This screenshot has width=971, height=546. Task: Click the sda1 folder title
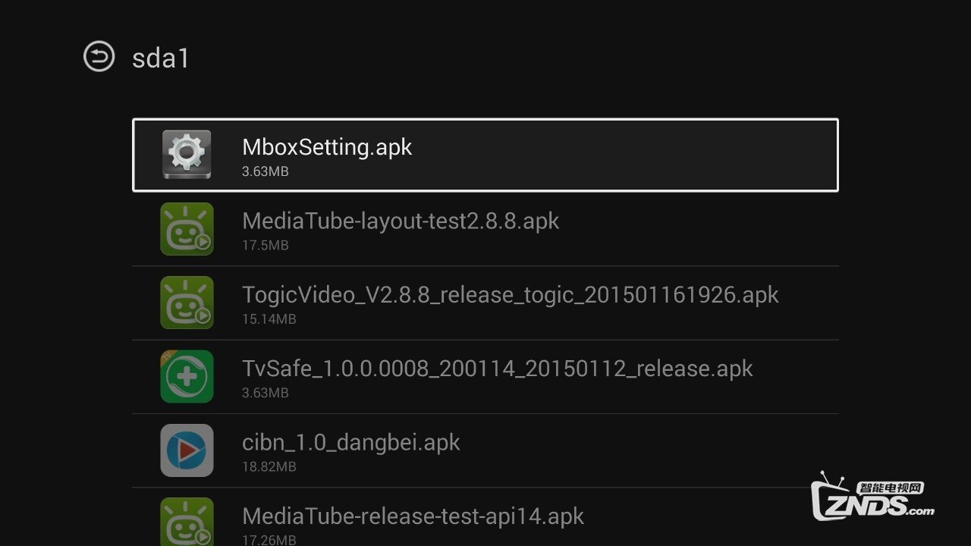click(x=160, y=58)
